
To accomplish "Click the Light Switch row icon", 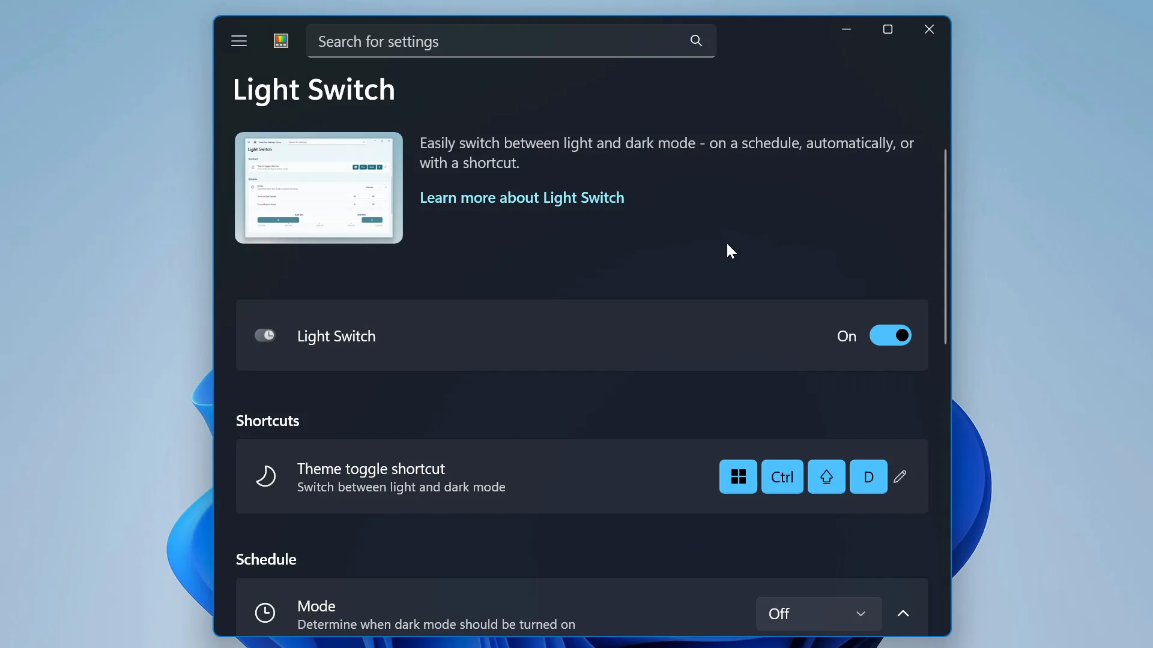I will pyautogui.click(x=265, y=335).
